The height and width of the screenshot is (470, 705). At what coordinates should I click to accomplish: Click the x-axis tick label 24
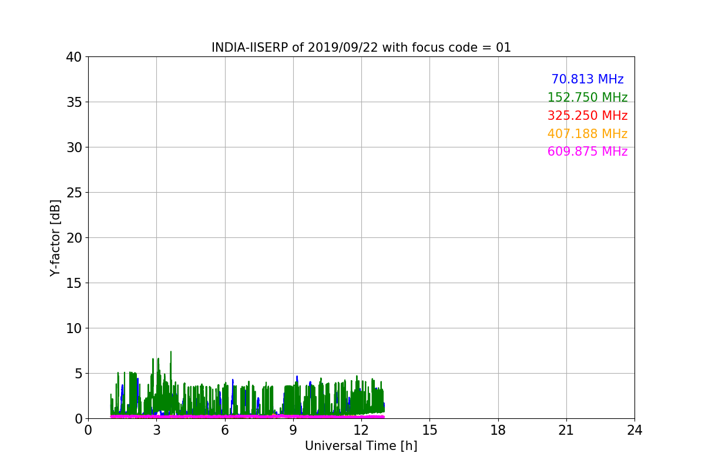(x=634, y=430)
